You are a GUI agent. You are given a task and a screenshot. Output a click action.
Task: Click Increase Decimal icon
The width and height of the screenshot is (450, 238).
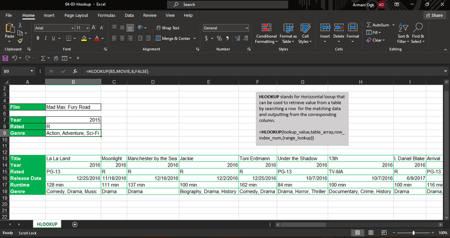coord(238,38)
